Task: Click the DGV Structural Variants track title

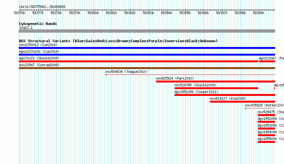Action: click(118, 41)
